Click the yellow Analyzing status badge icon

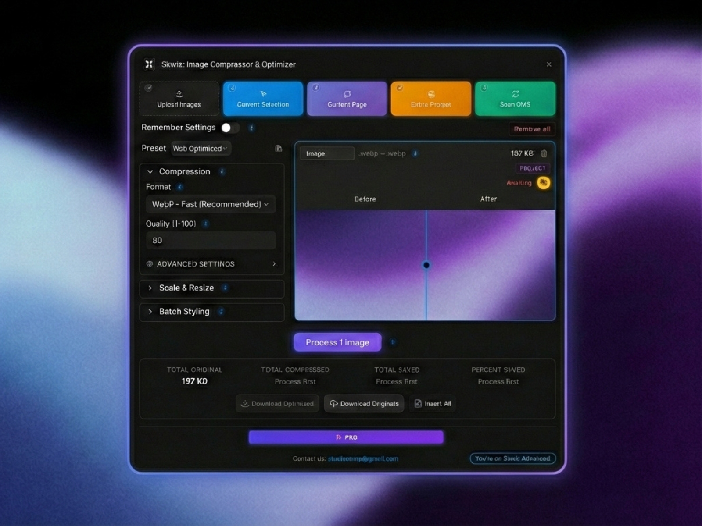click(543, 183)
